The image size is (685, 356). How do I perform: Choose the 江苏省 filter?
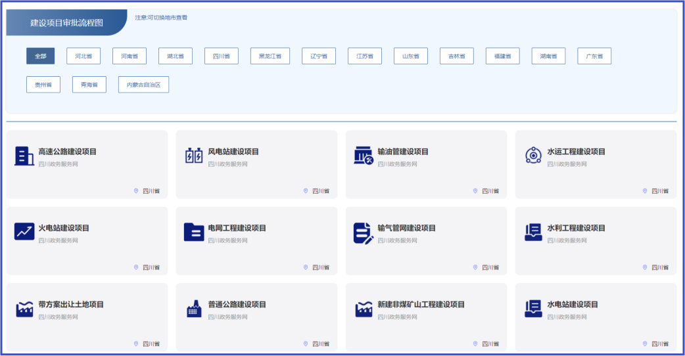click(365, 56)
